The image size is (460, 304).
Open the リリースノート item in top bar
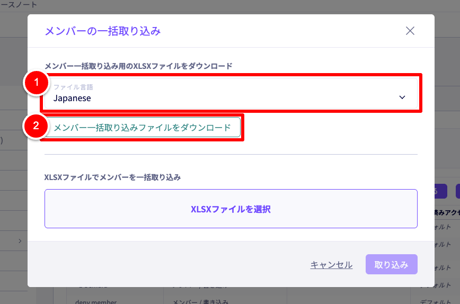tap(19, 5)
